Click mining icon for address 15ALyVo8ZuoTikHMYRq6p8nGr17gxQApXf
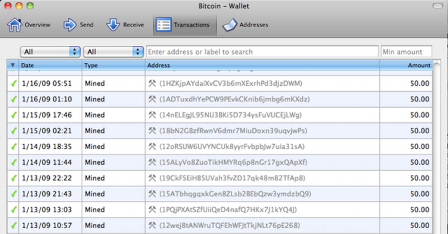This screenshot has height=234, width=448. pos(152,162)
